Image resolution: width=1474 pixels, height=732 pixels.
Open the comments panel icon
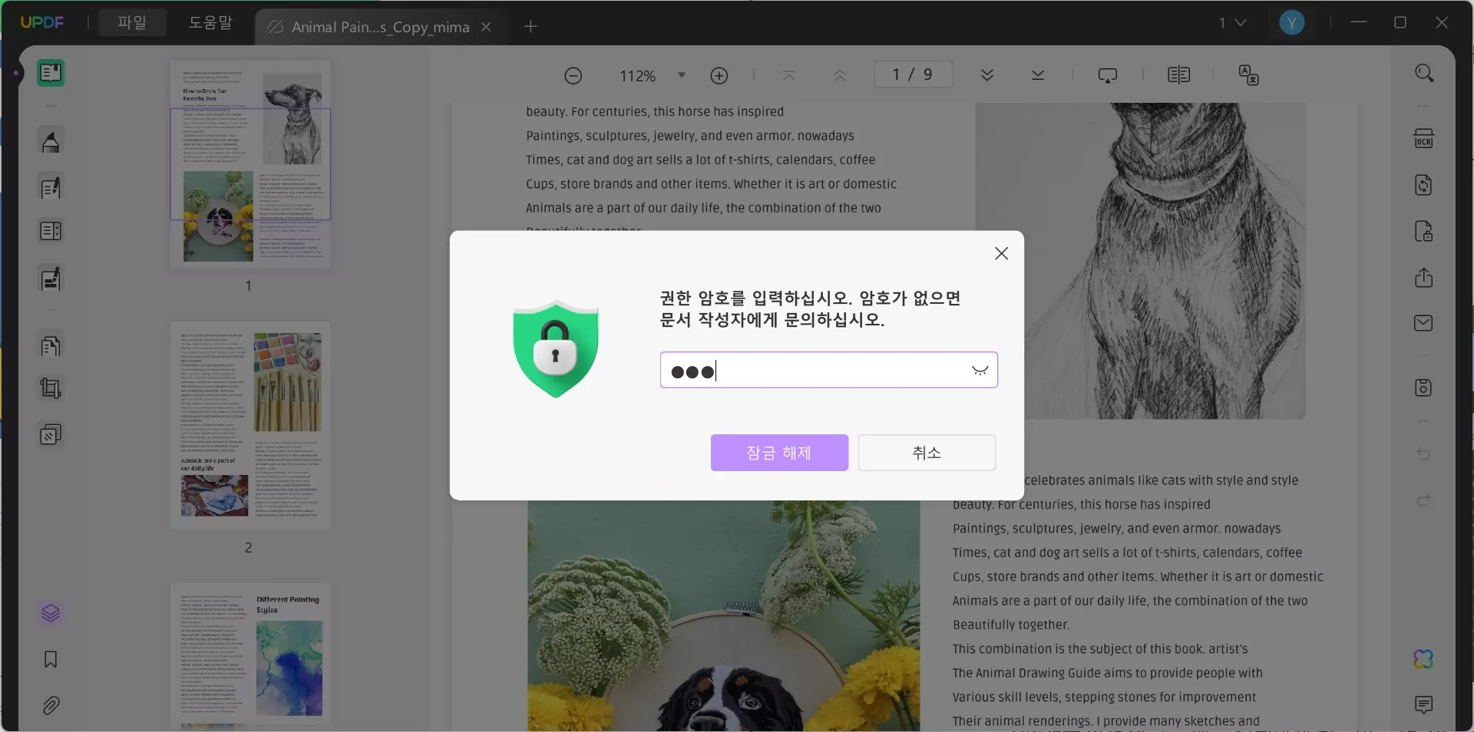click(x=1424, y=704)
